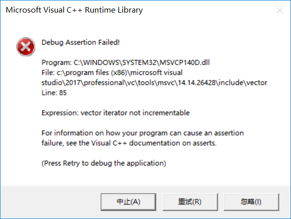Click the Press Retry to debug note
This screenshot has width=291, height=219.
(104, 163)
